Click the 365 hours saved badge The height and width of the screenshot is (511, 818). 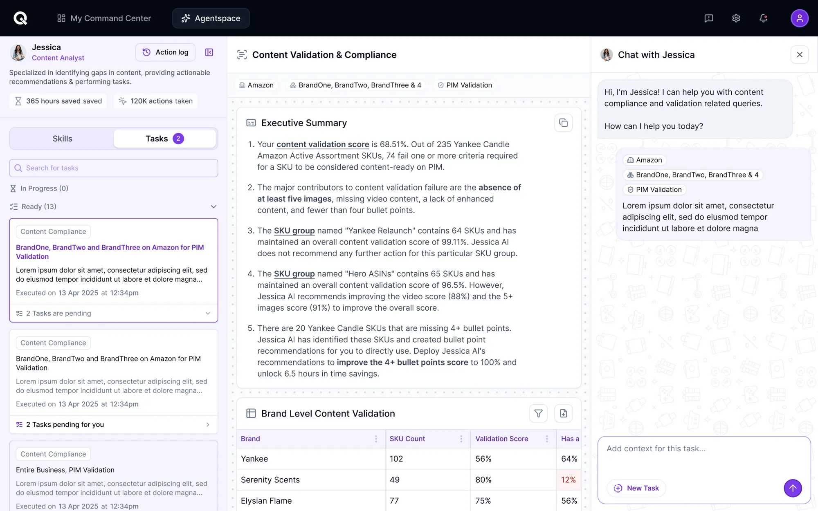pos(58,101)
